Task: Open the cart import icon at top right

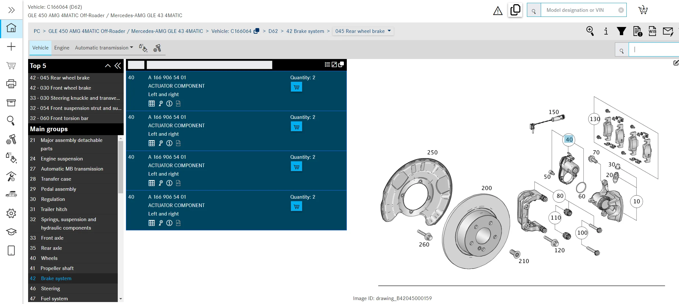Action: [643, 10]
